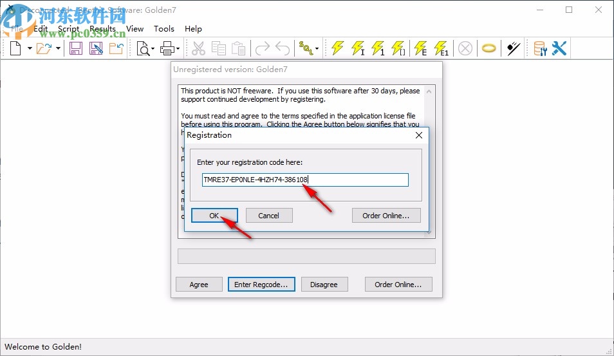Click the Cut scissors icon
This screenshot has width=614, height=356.
tap(198, 48)
